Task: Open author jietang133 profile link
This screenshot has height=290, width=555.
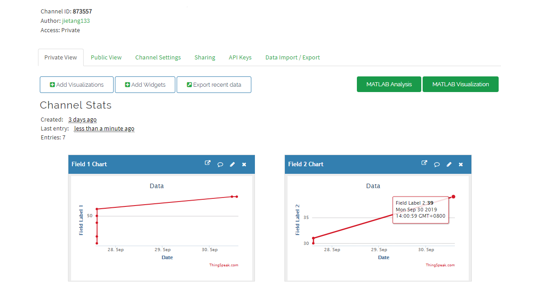Action: point(76,21)
